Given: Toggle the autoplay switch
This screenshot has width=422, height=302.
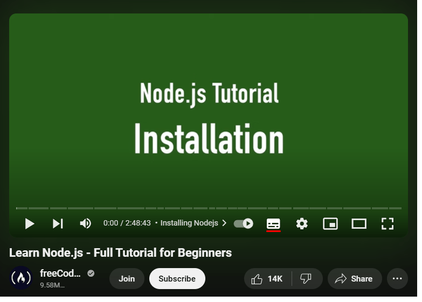Looking at the screenshot, I should (244, 223).
